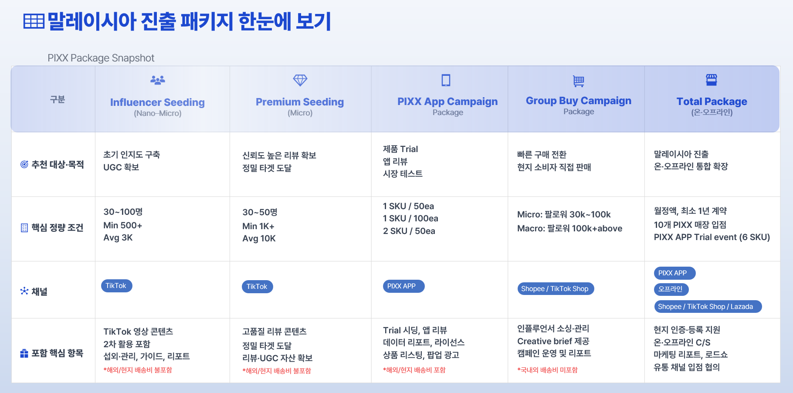793x393 pixels.
Task: Click the phone icon above PIXX App Campaign
Action: click(x=446, y=80)
